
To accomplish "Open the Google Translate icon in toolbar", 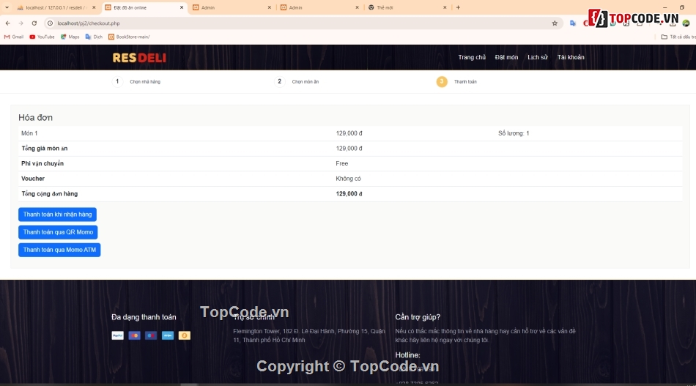I will tap(573, 23).
